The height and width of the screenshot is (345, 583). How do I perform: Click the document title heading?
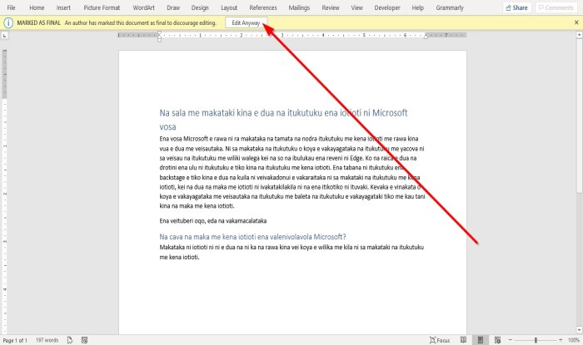[x=283, y=120]
